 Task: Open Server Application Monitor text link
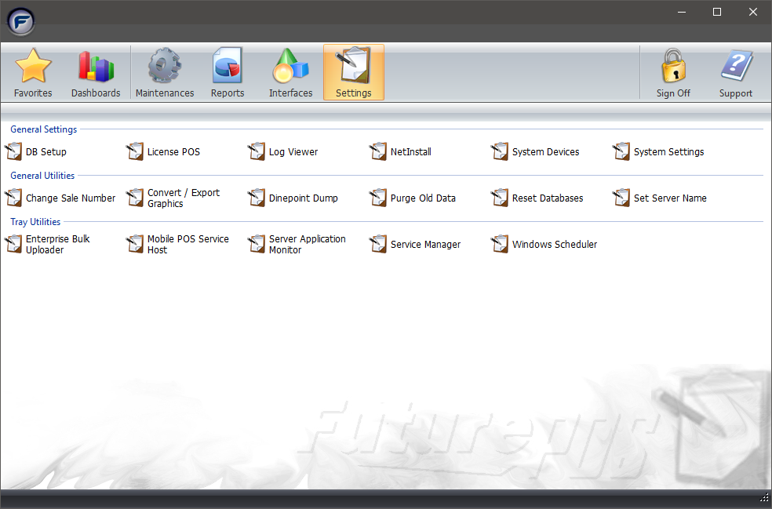(x=308, y=244)
